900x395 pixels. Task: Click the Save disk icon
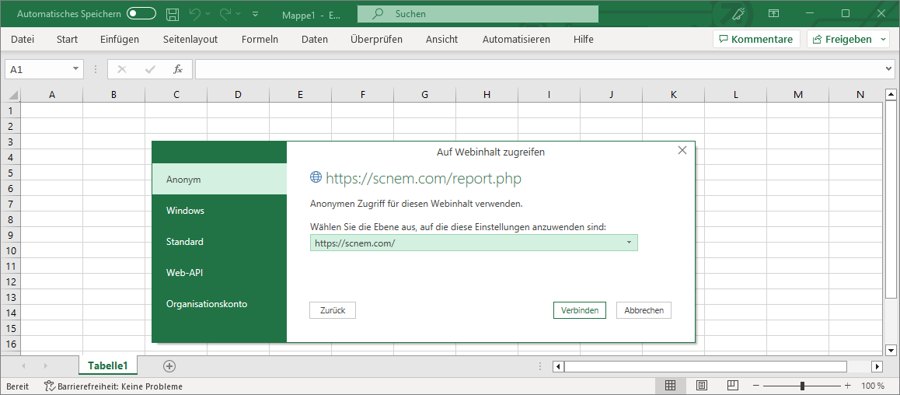pos(173,13)
